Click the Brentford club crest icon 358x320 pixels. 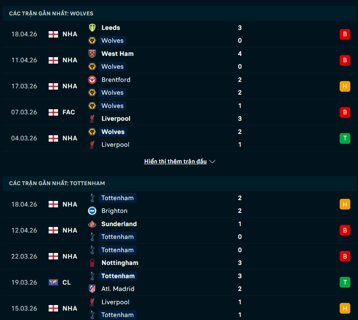[x=92, y=80]
